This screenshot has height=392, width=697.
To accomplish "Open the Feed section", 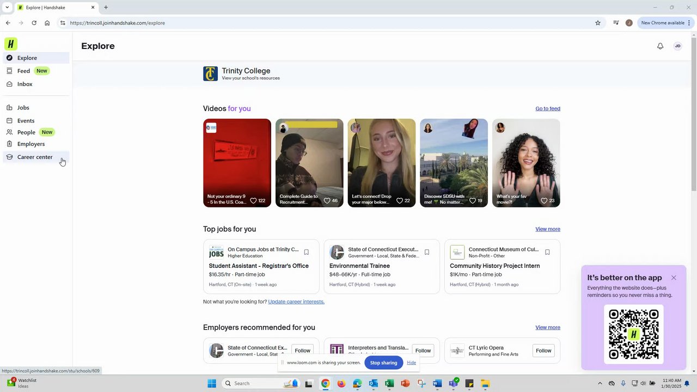I will 36,71.
